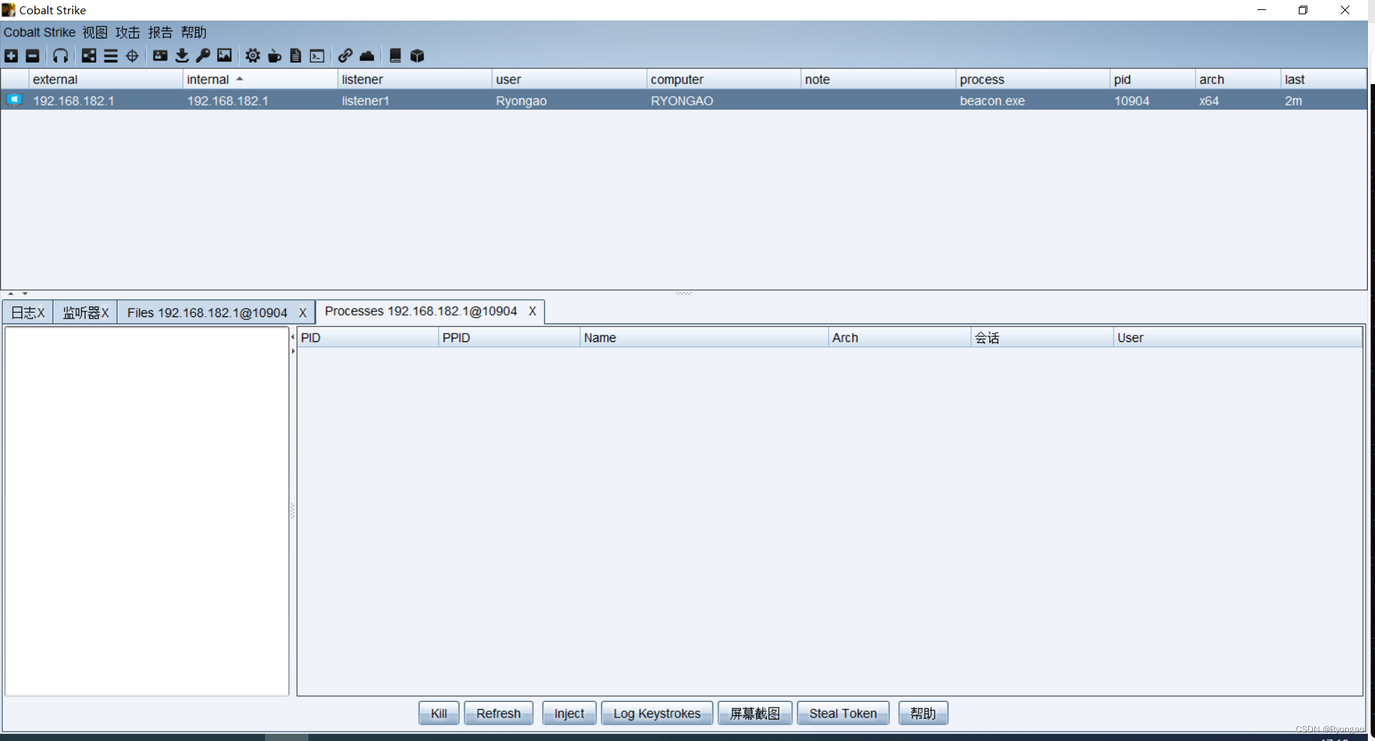1375x741 pixels.
Task: Sort process list by 会话 column
Action: click(x=1042, y=338)
